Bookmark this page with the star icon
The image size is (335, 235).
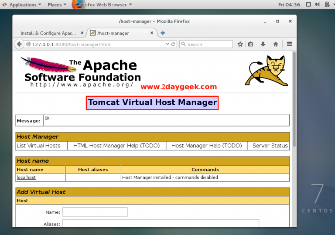point(240,44)
